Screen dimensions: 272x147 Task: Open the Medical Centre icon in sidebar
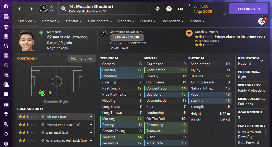pos(6,94)
